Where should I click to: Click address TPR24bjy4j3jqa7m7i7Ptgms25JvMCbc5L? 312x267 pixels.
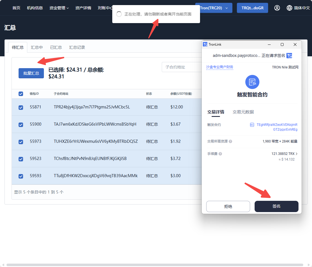(92, 107)
